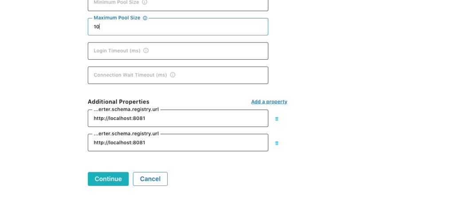Edit the first property's http://localhost:8081 value
Viewport: 454px width, 197px height.
coord(177,119)
